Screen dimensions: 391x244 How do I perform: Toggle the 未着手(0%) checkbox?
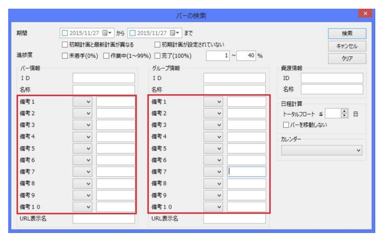65,56
